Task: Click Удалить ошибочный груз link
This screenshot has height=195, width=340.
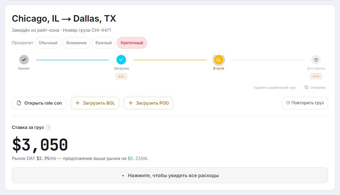Action: [x=275, y=87]
